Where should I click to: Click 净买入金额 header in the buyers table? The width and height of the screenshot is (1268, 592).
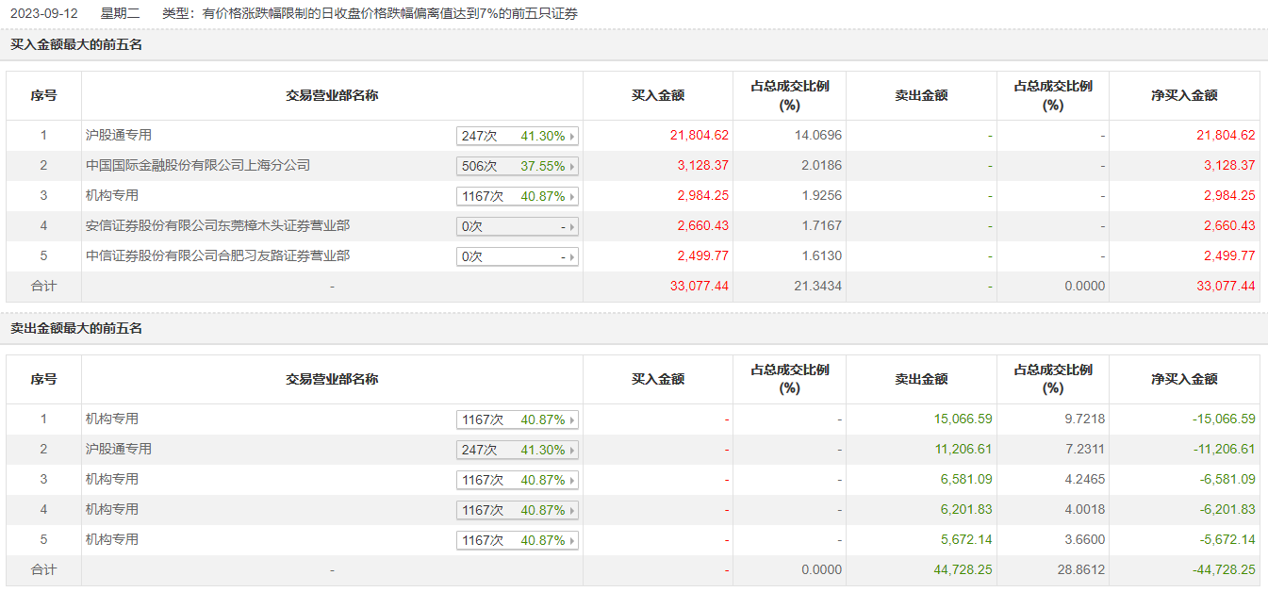point(1184,95)
